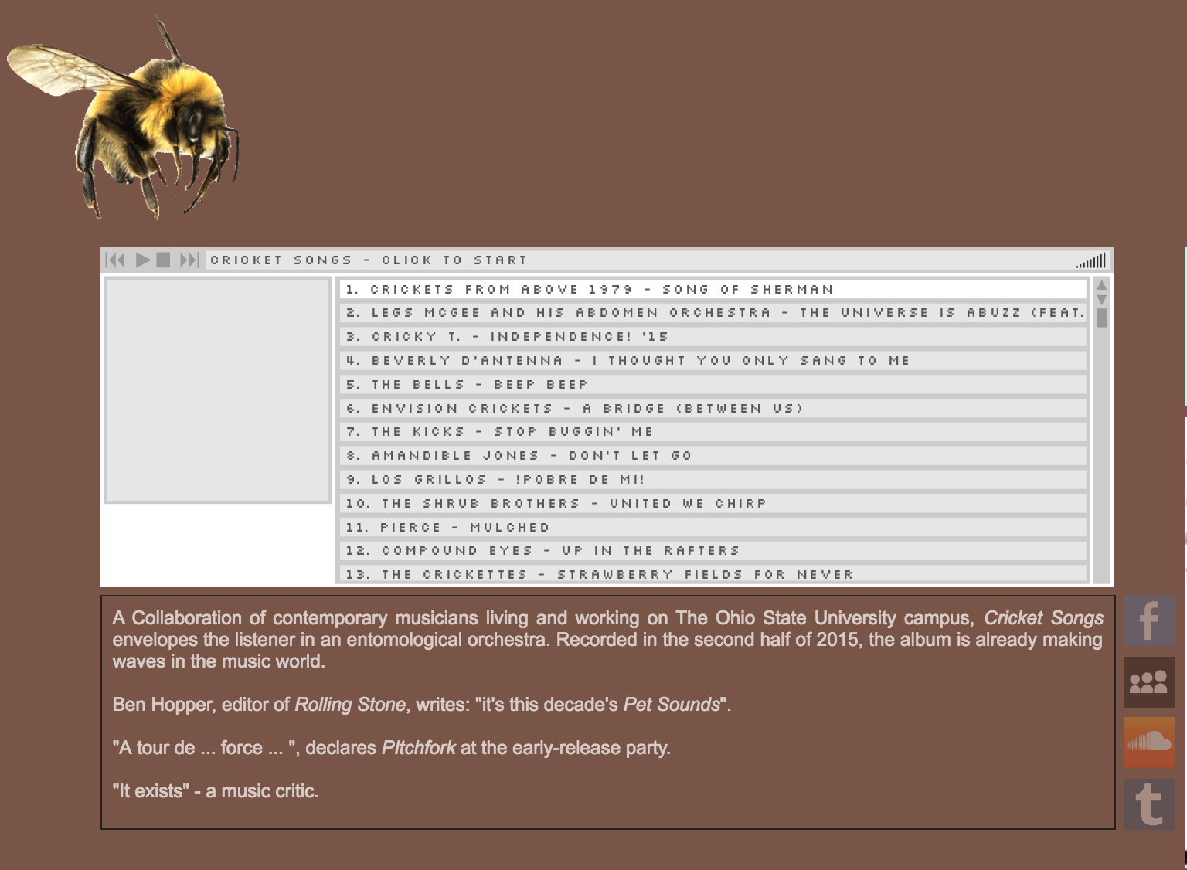This screenshot has width=1187, height=870.
Task: Adjust the volume bars indicator
Action: 1091,261
